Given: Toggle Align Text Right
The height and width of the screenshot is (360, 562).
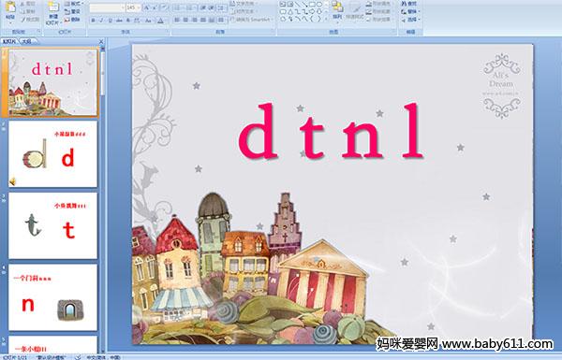Looking at the screenshot, I should (x=194, y=20).
